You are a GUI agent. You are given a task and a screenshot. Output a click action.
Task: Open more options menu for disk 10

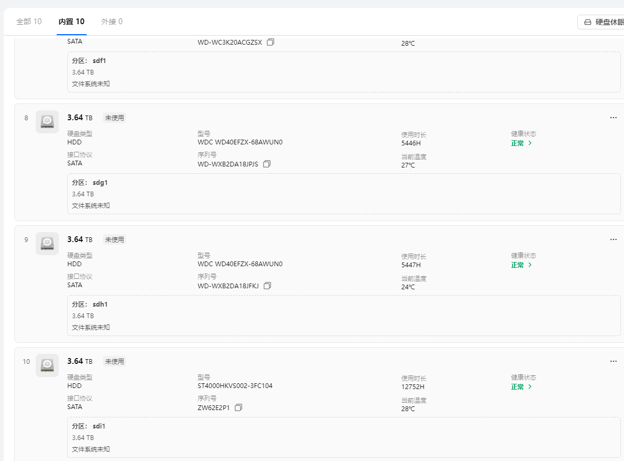pyautogui.click(x=613, y=361)
